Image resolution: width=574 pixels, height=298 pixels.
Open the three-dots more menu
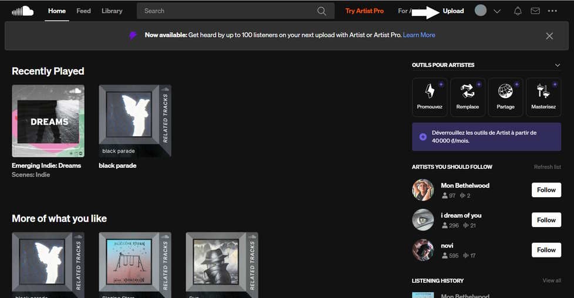coord(552,11)
